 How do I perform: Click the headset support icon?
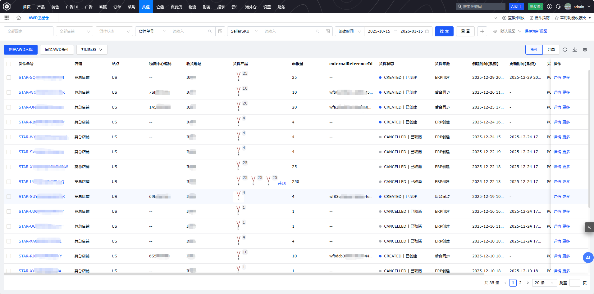558,7
